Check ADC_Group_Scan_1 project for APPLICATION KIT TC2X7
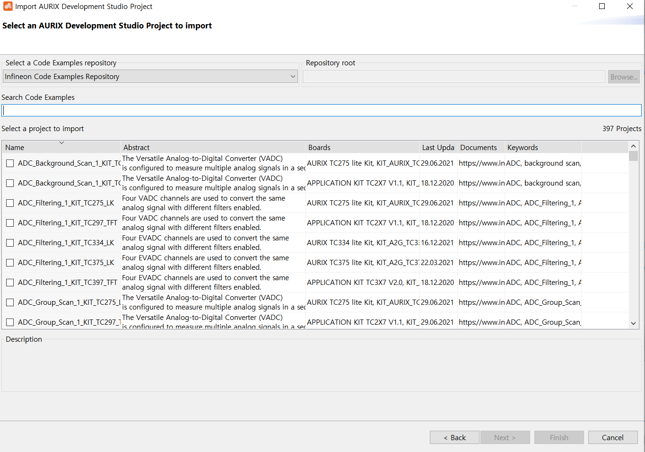The width and height of the screenshot is (645, 452). pyautogui.click(x=10, y=322)
